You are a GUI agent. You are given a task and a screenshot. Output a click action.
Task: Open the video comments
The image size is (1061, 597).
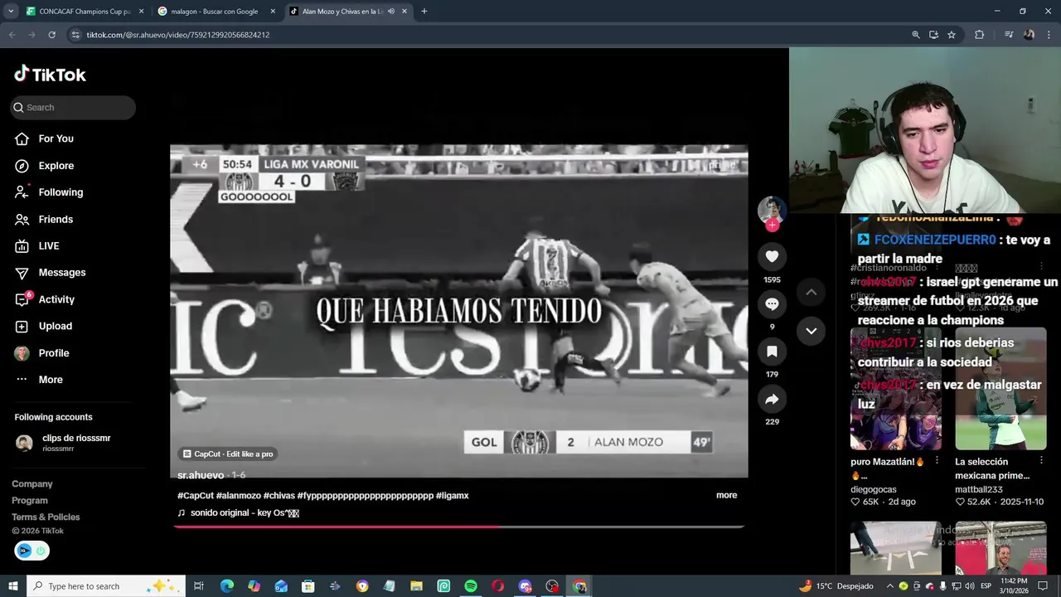772,304
